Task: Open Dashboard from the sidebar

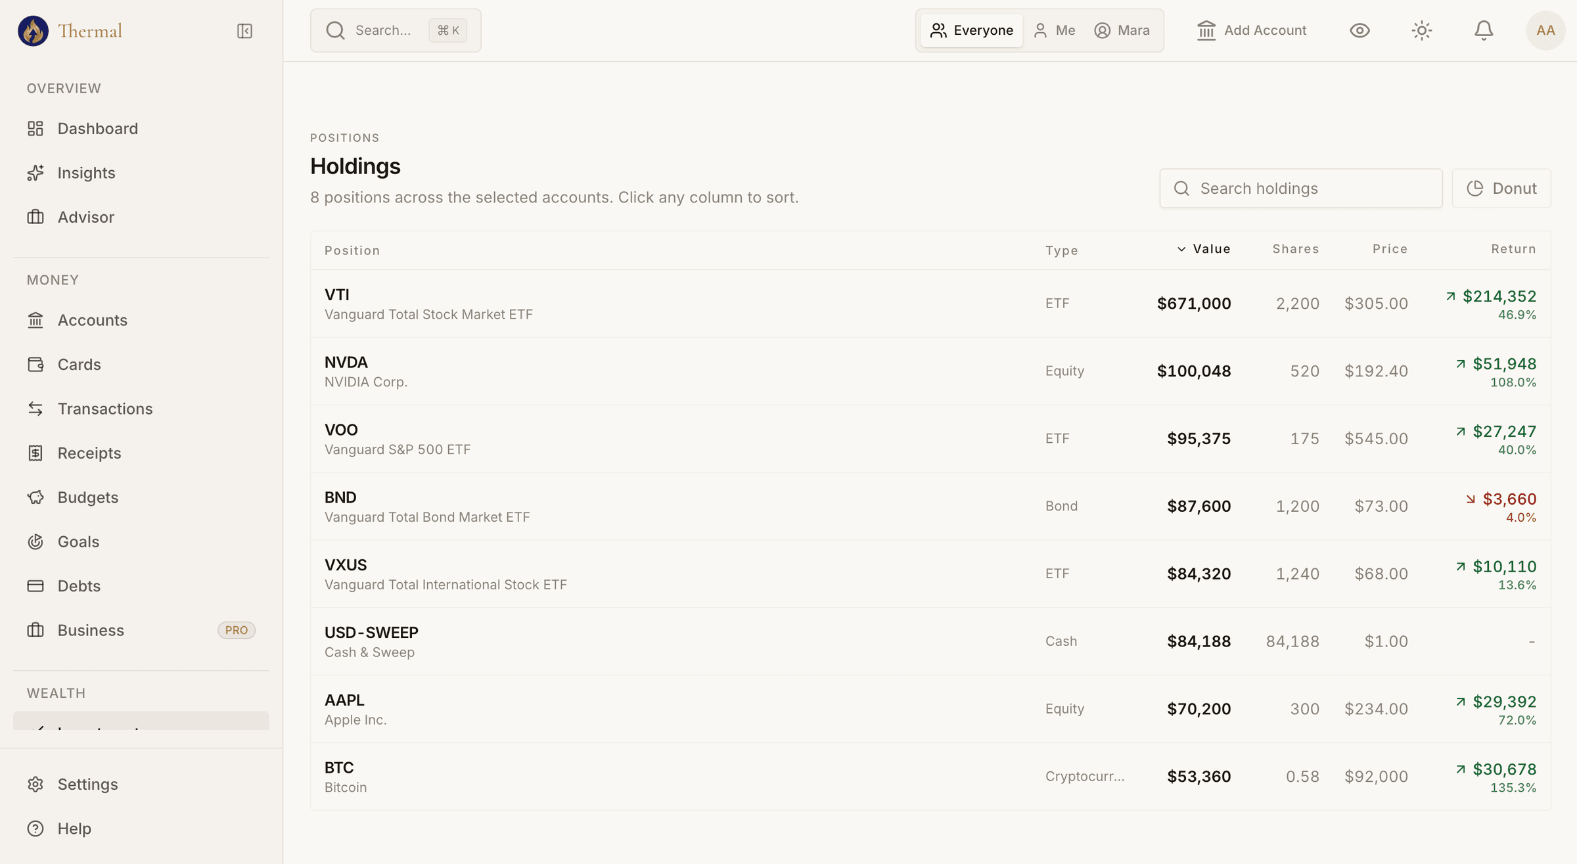Action: (141, 128)
